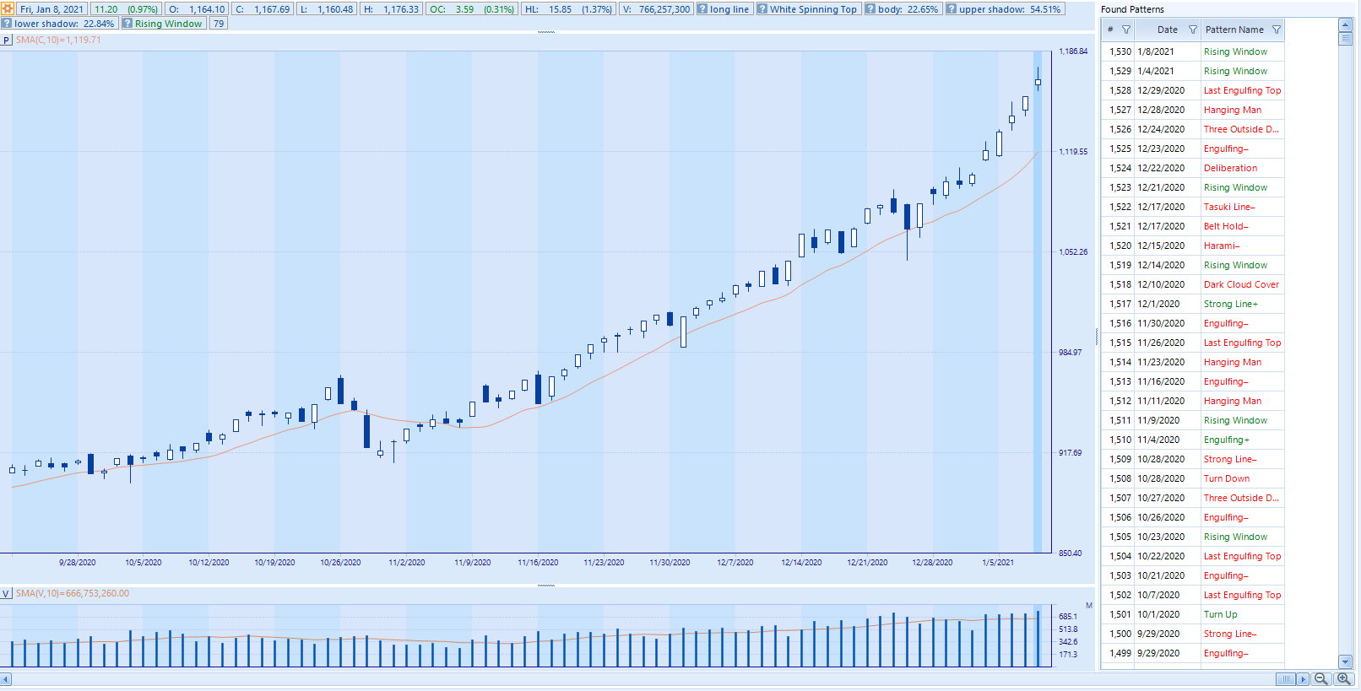Click help icon for lower shadow
The image size is (1361, 691).
7,24
